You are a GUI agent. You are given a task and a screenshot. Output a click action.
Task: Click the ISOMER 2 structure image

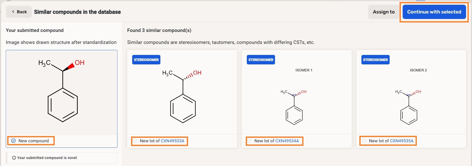coord(409,107)
